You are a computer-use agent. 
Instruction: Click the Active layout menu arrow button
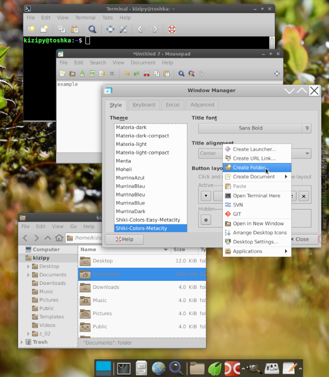coord(206,196)
